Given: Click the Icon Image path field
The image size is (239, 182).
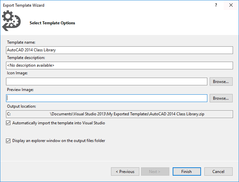Looking at the screenshot, I should (x=107, y=82).
